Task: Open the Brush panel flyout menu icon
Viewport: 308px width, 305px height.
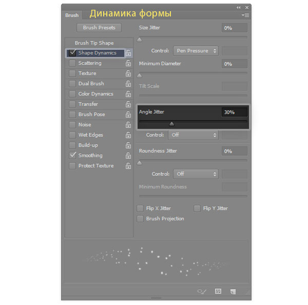Action: pyautogui.click(x=245, y=15)
